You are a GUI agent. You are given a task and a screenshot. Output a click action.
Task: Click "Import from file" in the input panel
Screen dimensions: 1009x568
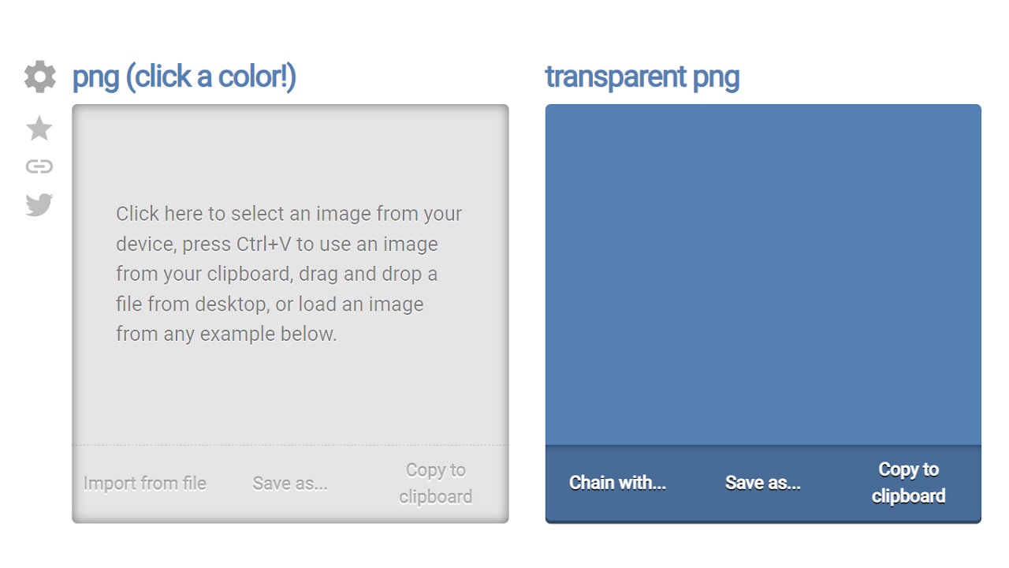[x=145, y=483]
